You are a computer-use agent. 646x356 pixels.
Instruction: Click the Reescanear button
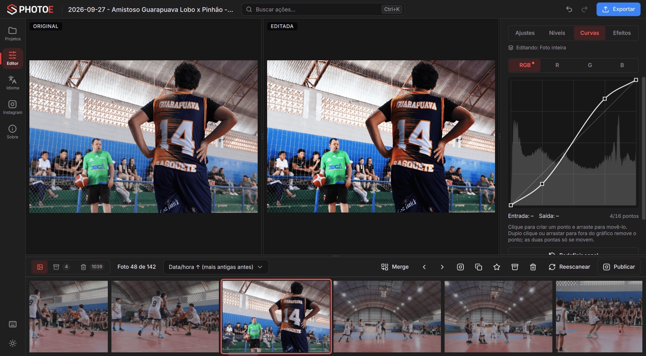coord(569,267)
